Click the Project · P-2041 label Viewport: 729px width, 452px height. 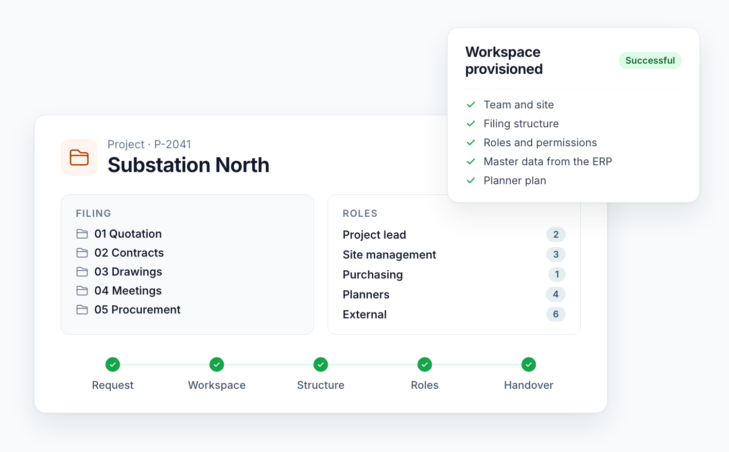point(149,144)
